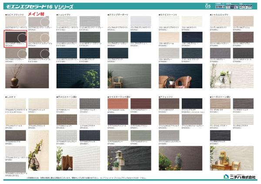Pick the gray-green バンプMG swatch
Screen dimensions: 261x184
(x=118, y=37)
